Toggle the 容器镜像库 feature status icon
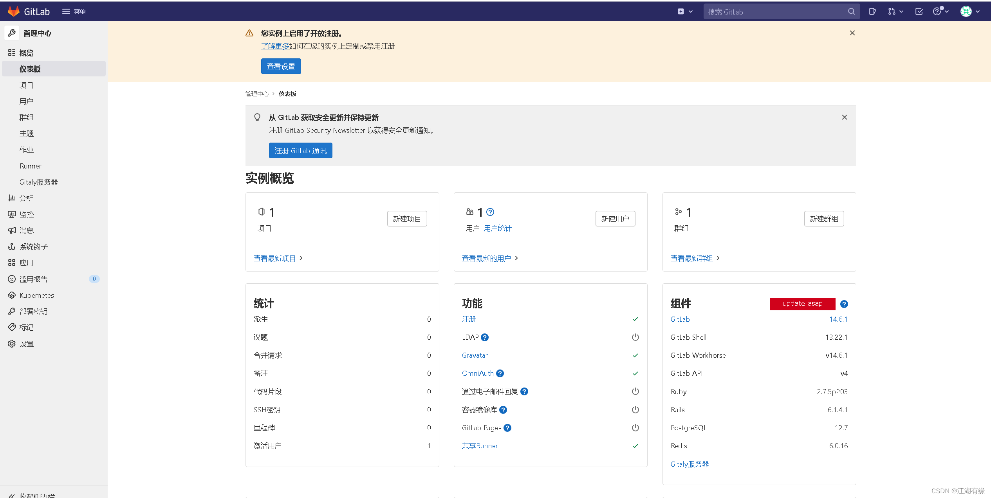The image size is (991, 498). click(635, 409)
